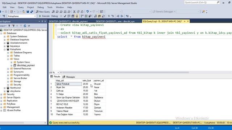The image size is (232, 130).
Task: Click the Filter icon in Object Explorer
Action: coord(21,26)
